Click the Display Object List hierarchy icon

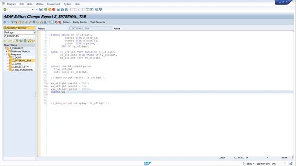click(42, 22)
